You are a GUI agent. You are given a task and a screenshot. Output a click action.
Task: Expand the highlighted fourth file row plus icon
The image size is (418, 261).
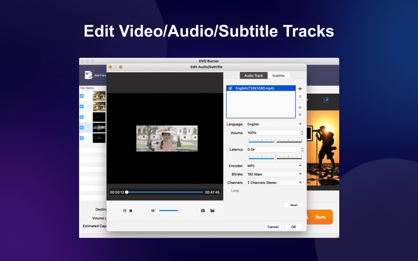[82, 127]
